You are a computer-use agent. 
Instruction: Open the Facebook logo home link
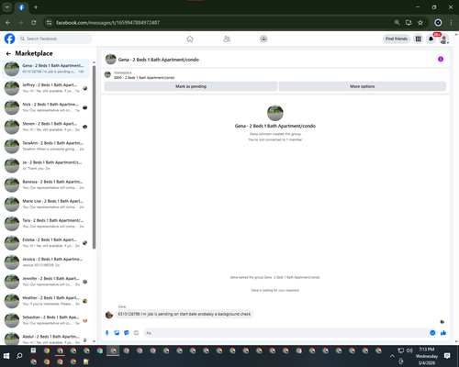point(9,39)
